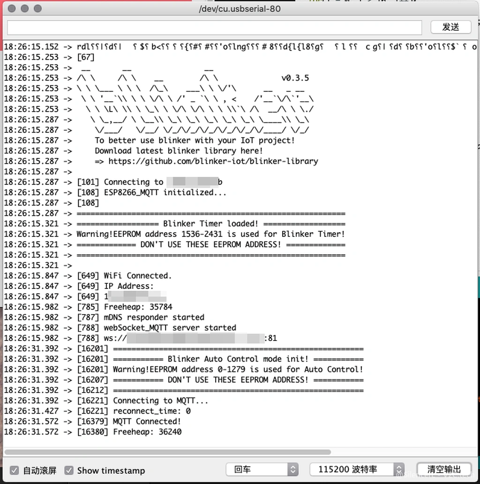
Task: Minimize the serial monitor window
Action: point(25,8)
